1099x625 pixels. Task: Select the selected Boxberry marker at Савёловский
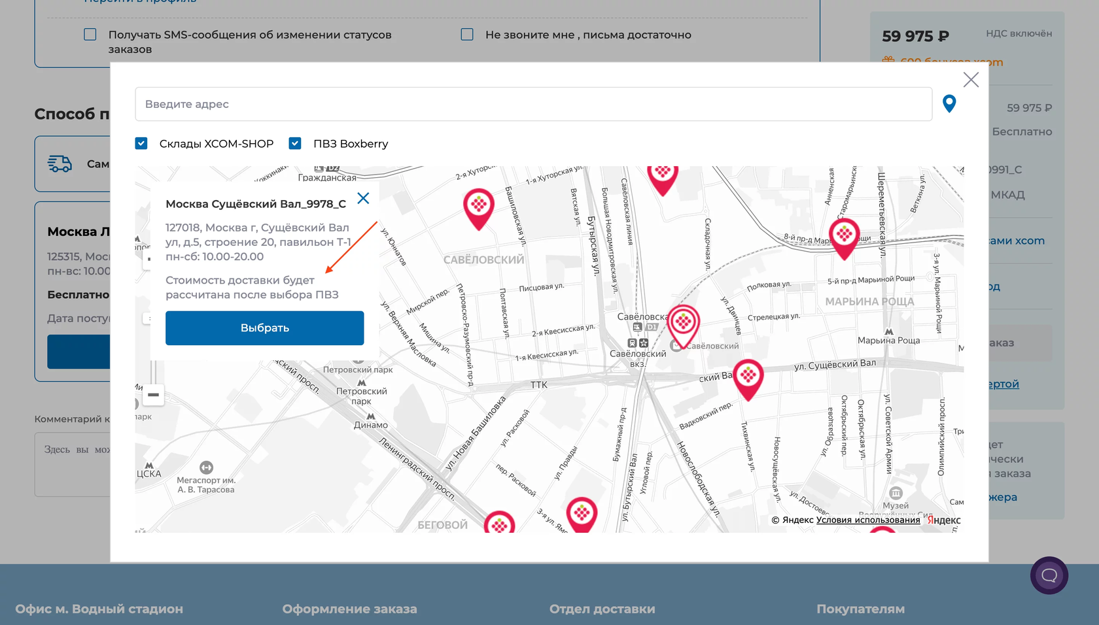pyautogui.click(x=684, y=326)
